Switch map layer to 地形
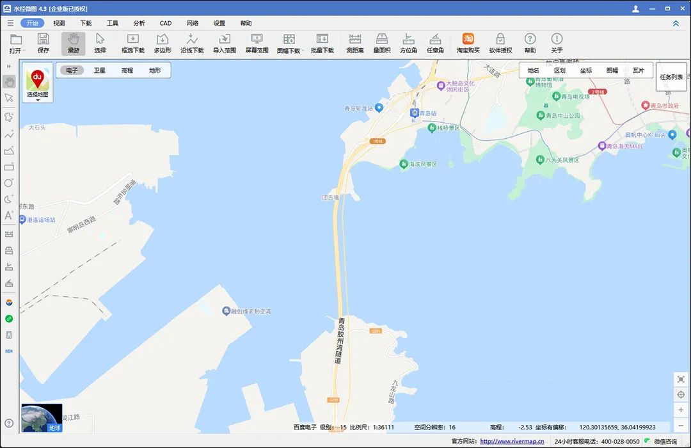Screen dimensions: 691x448 point(155,70)
